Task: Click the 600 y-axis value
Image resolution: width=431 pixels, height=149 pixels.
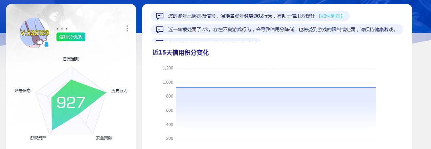Action: point(169,110)
